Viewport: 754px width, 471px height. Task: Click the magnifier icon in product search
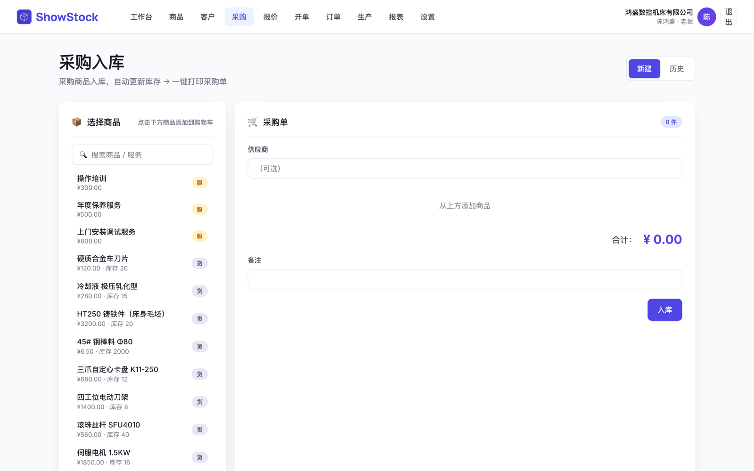point(83,155)
